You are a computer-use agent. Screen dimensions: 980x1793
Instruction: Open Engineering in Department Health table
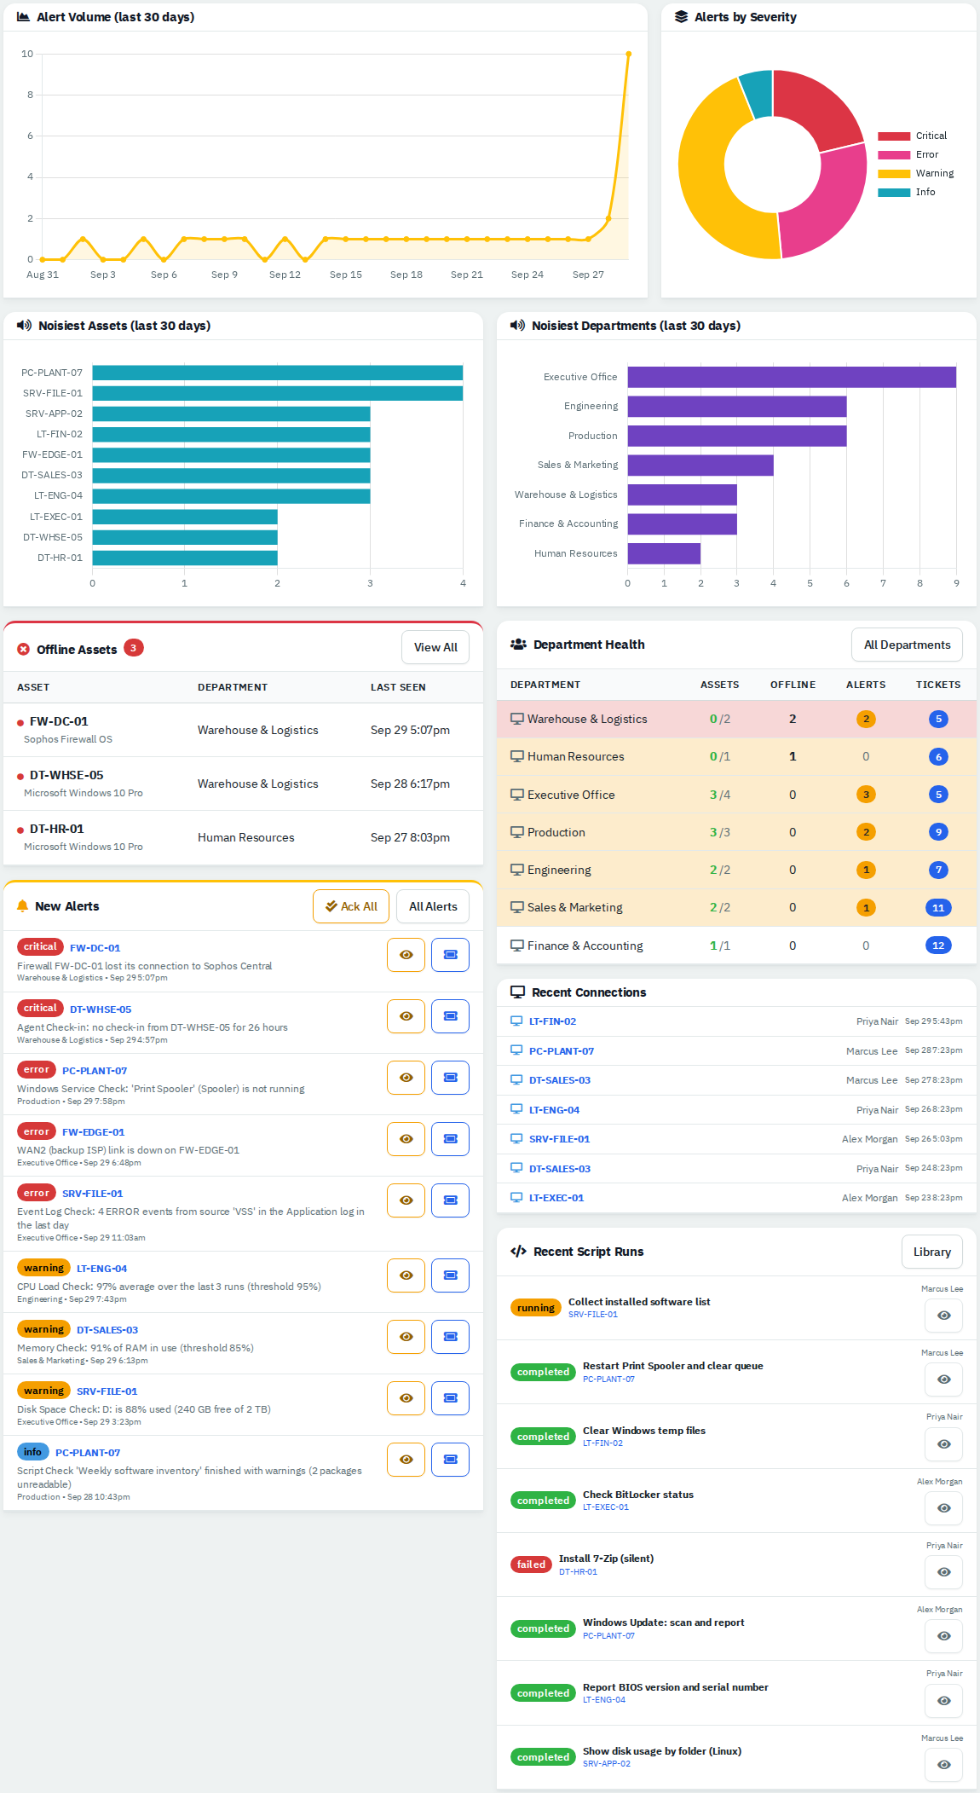click(736, 870)
